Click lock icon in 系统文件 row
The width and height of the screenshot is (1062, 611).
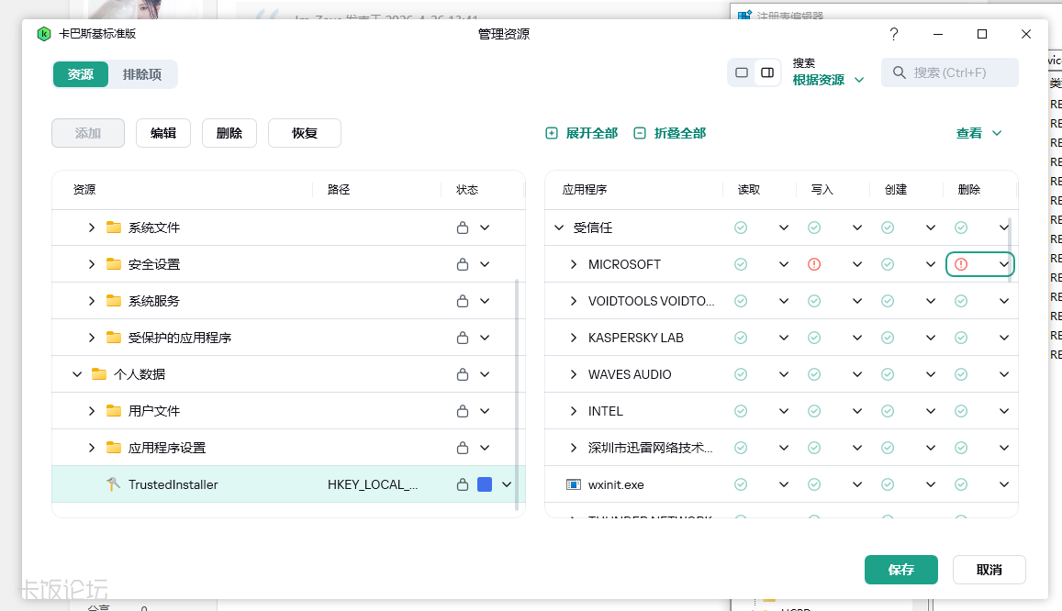coord(463,228)
